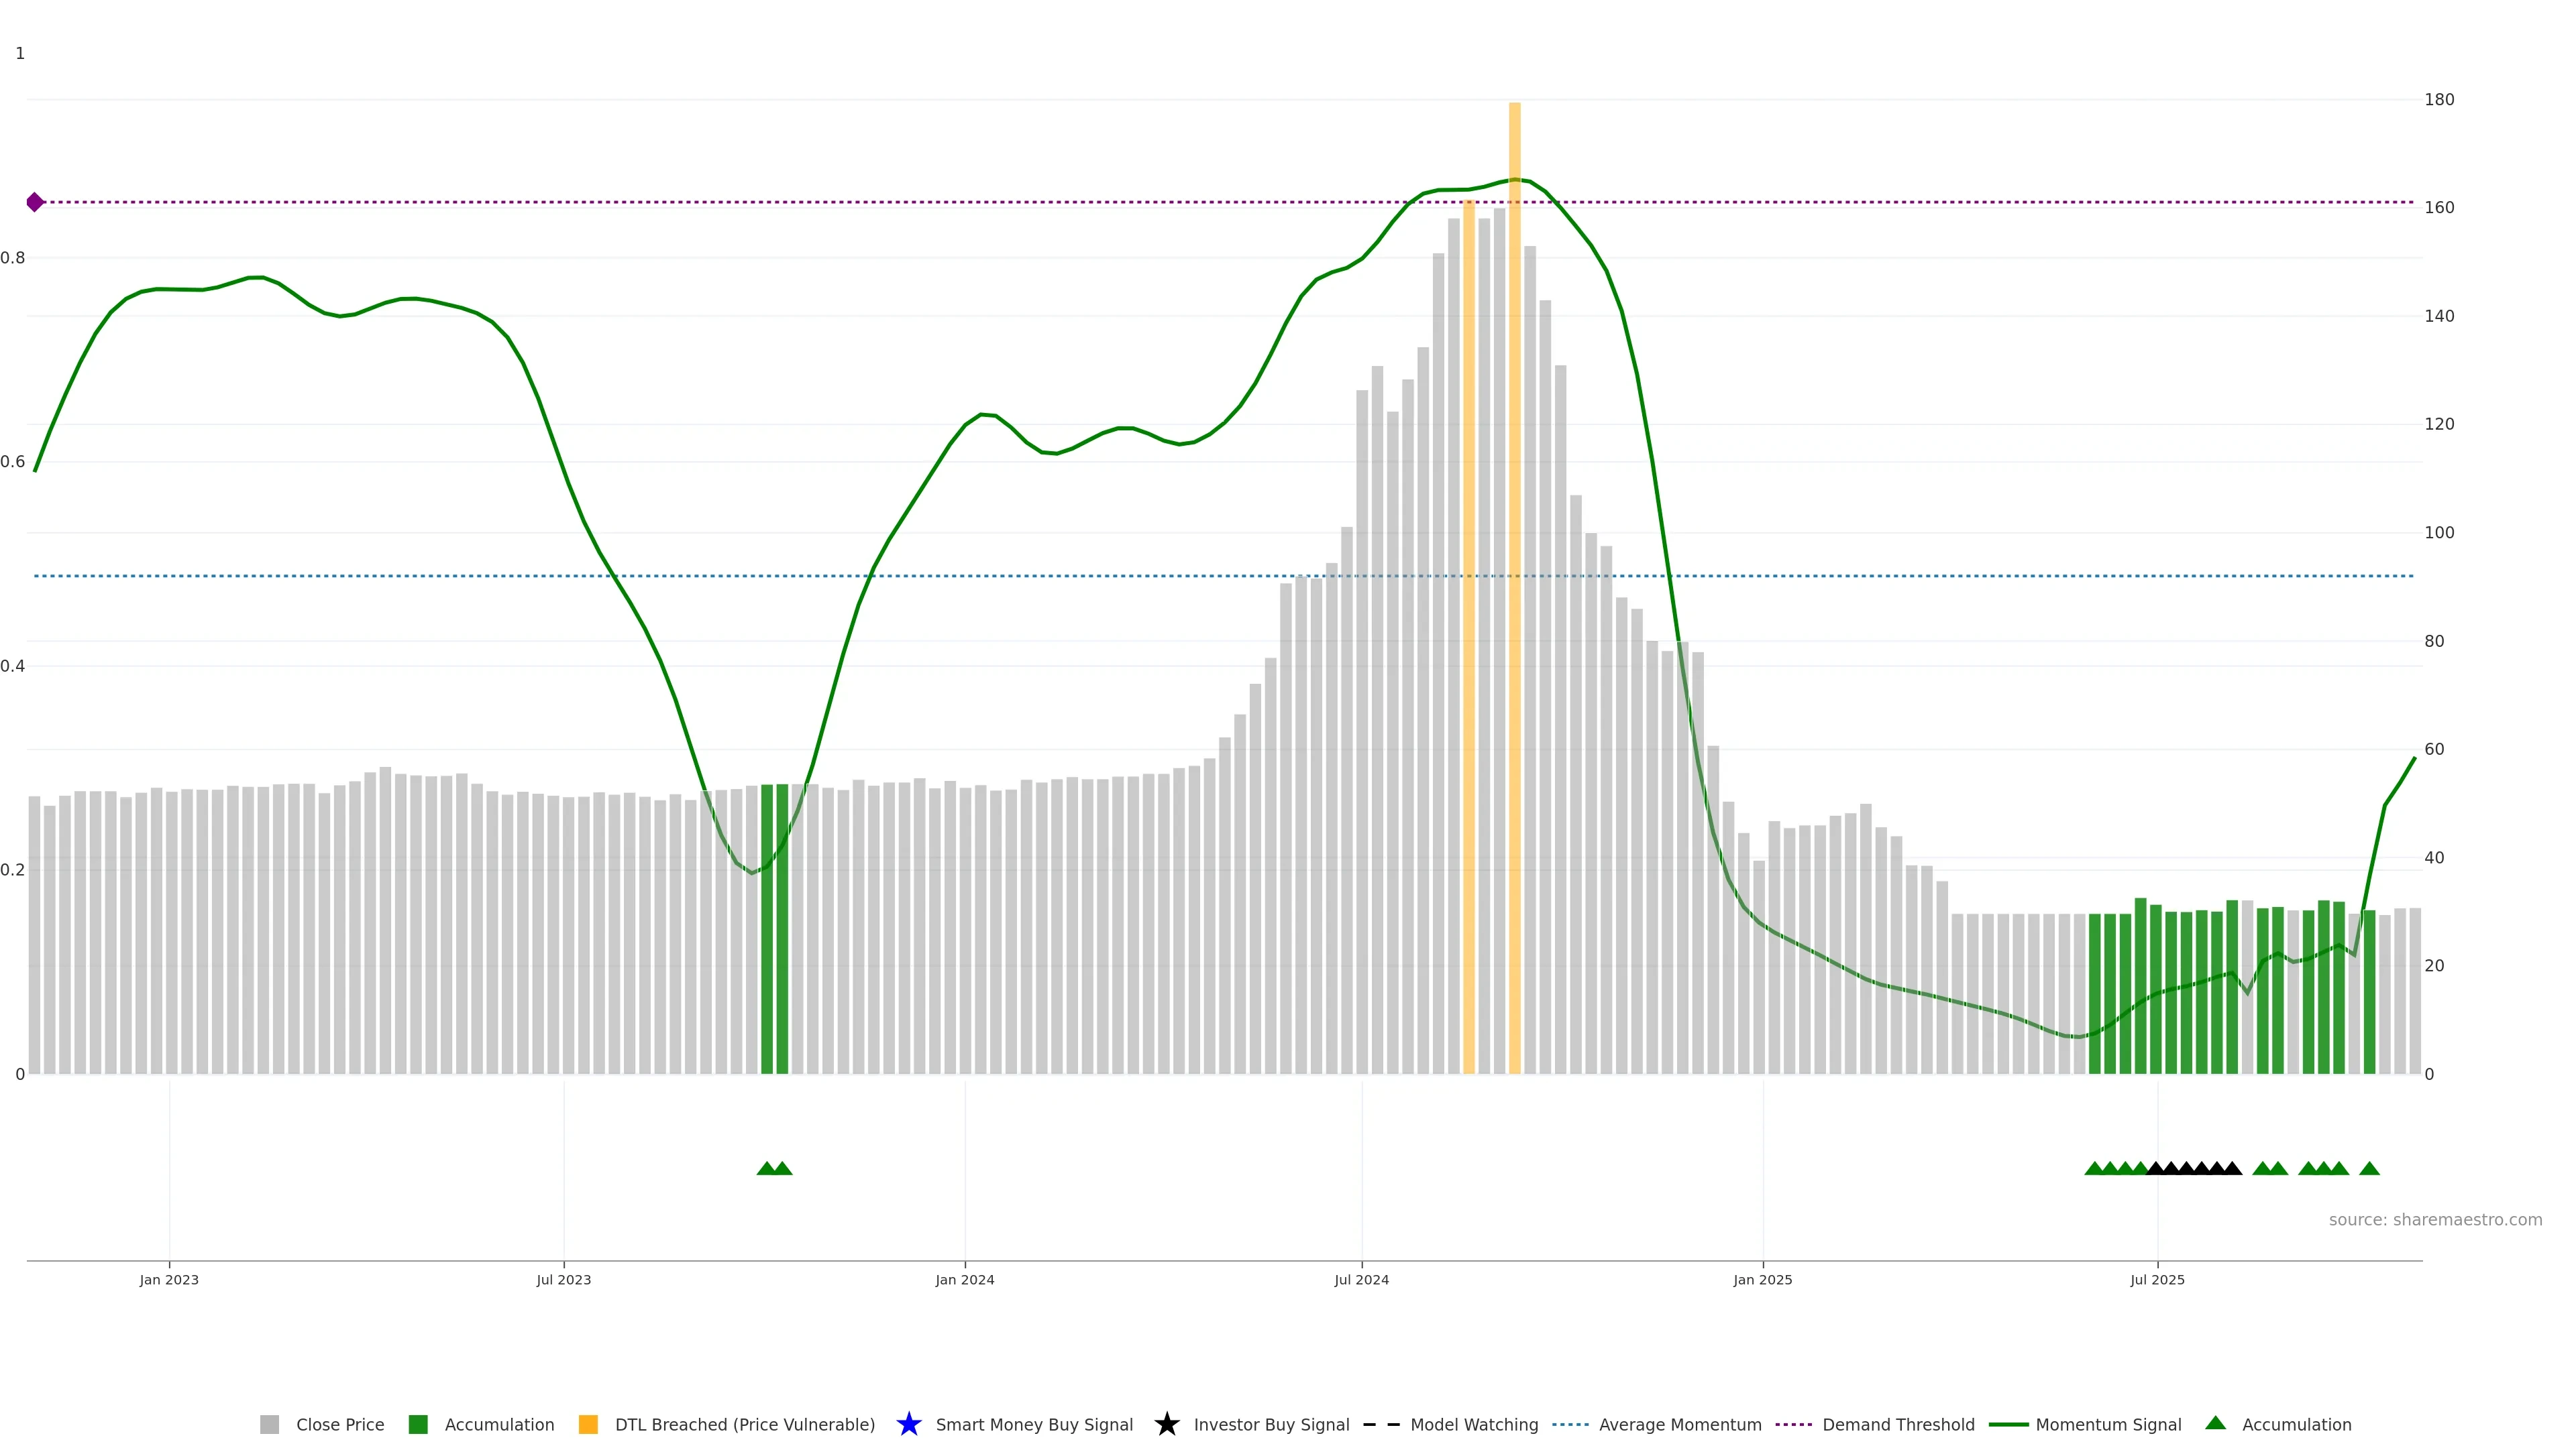Viewport: 2576px width, 1448px height.
Task: Click the Jul 2025 axis label
Action: tap(2157, 1279)
